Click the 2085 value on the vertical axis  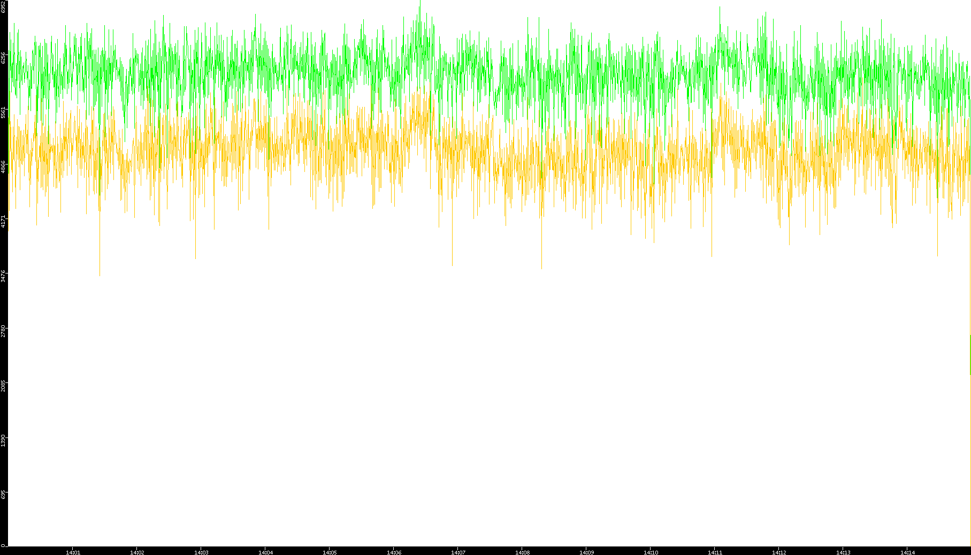pos(4,385)
